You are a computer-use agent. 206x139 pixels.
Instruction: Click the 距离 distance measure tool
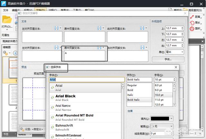[195, 17]
